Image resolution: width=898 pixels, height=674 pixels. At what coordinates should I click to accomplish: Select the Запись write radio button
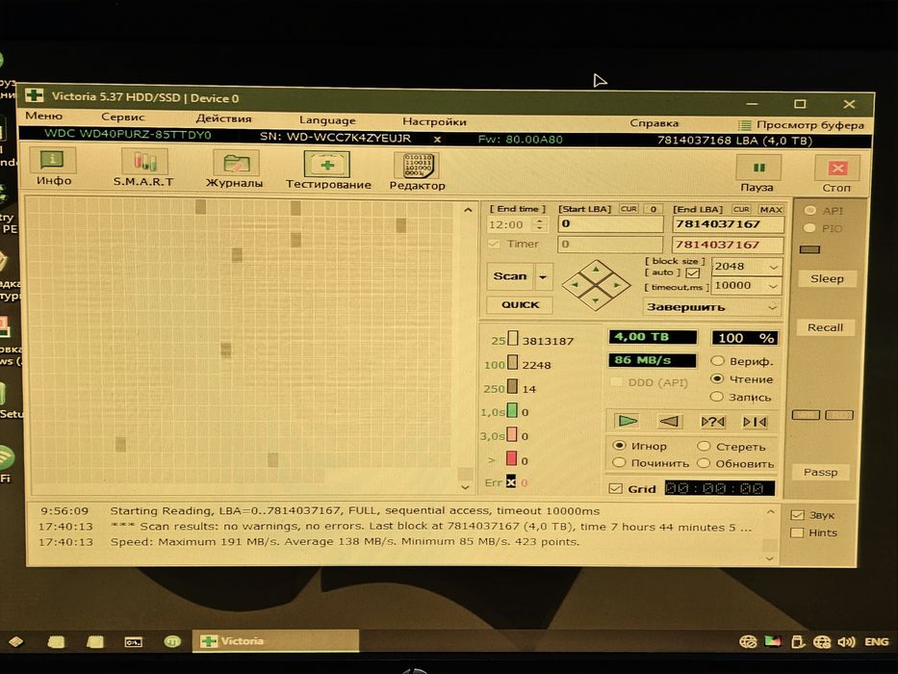[716, 397]
